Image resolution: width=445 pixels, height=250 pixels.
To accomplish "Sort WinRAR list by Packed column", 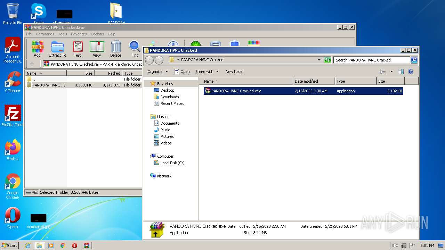I will click(108, 73).
